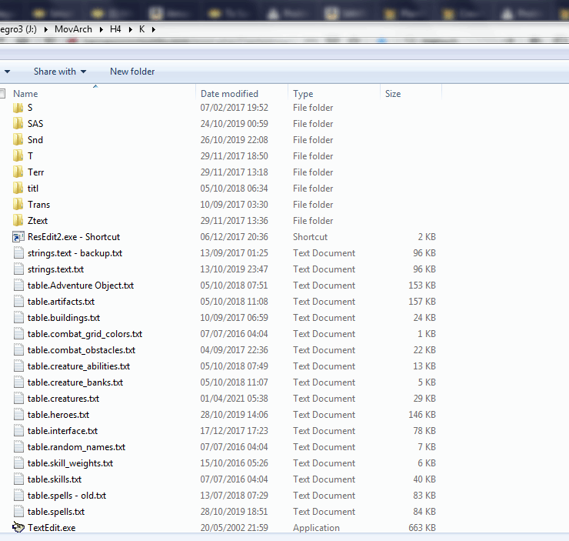Create a New folder
The height and width of the screenshot is (541, 569).
132,72
